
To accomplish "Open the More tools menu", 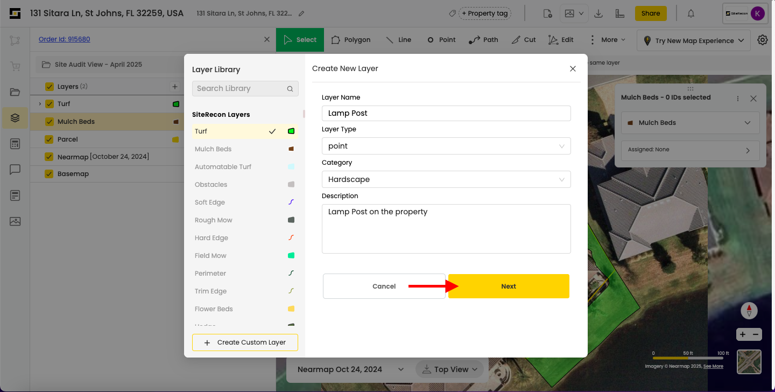I will (x=608, y=40).
